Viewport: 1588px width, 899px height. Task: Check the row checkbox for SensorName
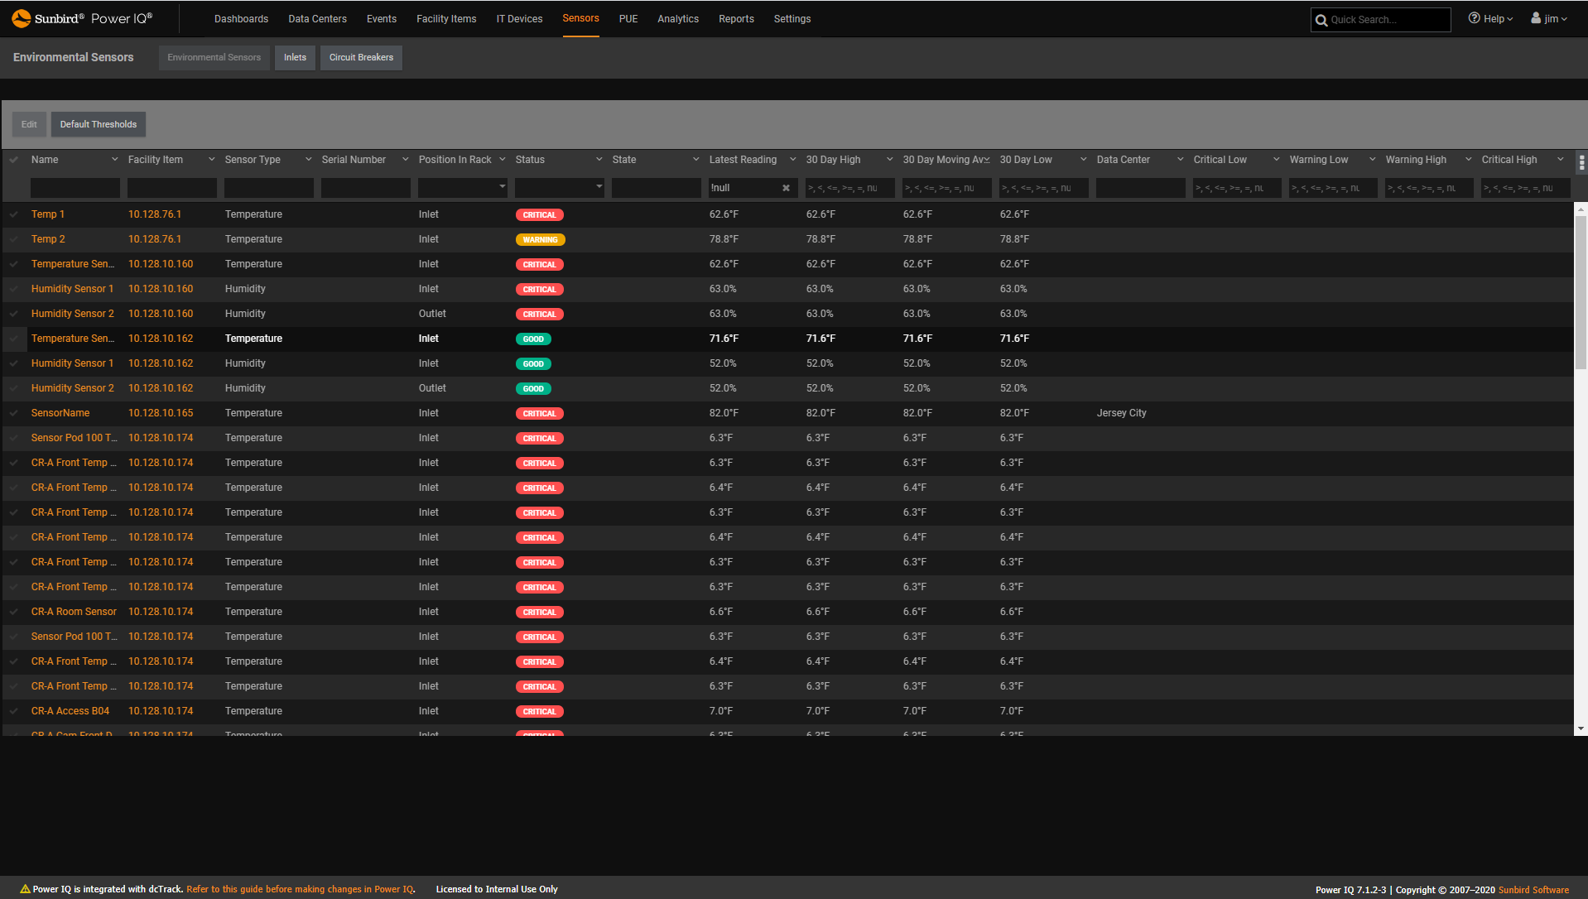pos(14,412)
